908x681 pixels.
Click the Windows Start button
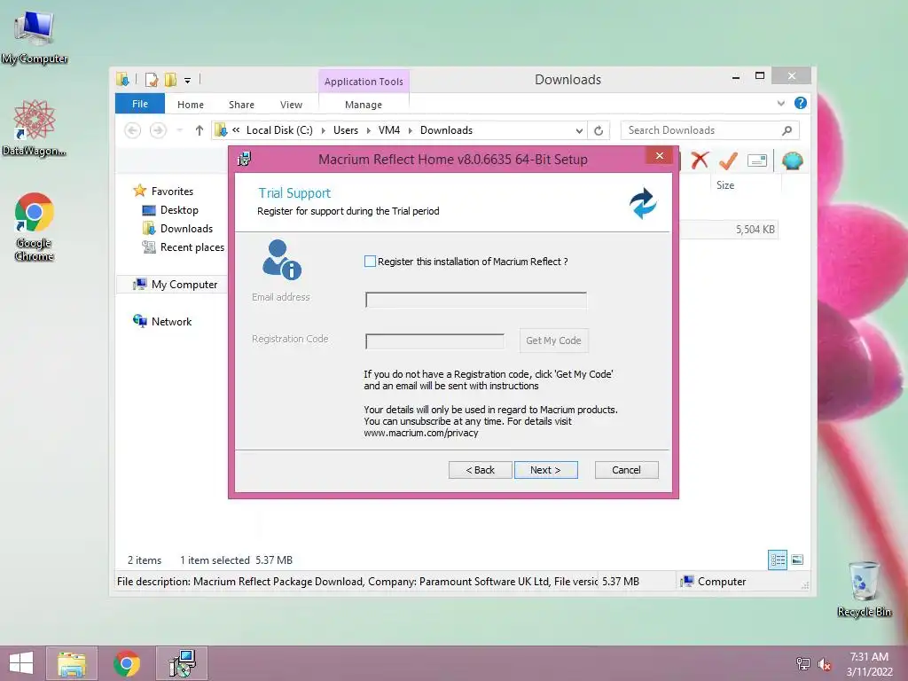(x=21, y=663)
